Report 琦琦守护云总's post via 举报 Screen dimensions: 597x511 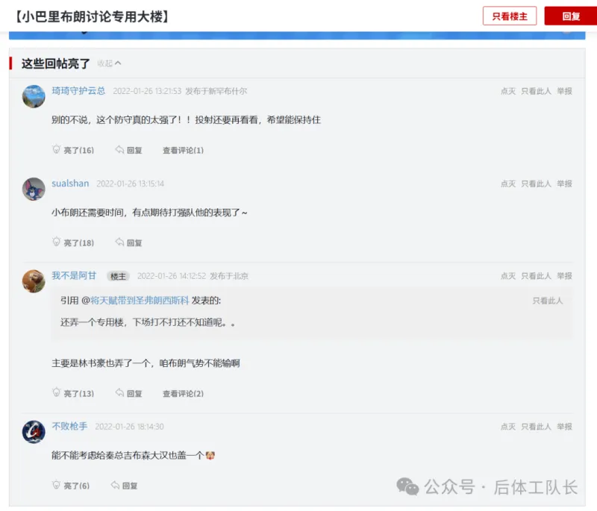[x=564, y=91]
